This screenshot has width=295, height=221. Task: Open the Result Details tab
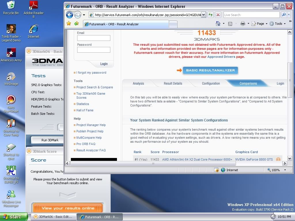(x=173, y=83)
